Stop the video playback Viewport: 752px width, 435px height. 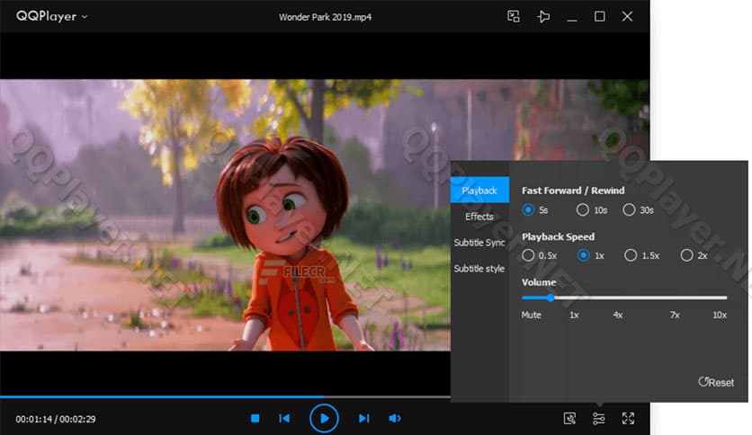click(x=255, y=418)
